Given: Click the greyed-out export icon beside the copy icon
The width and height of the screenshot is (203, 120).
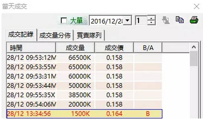Looking at the screenshot, I should pos(166,20).
